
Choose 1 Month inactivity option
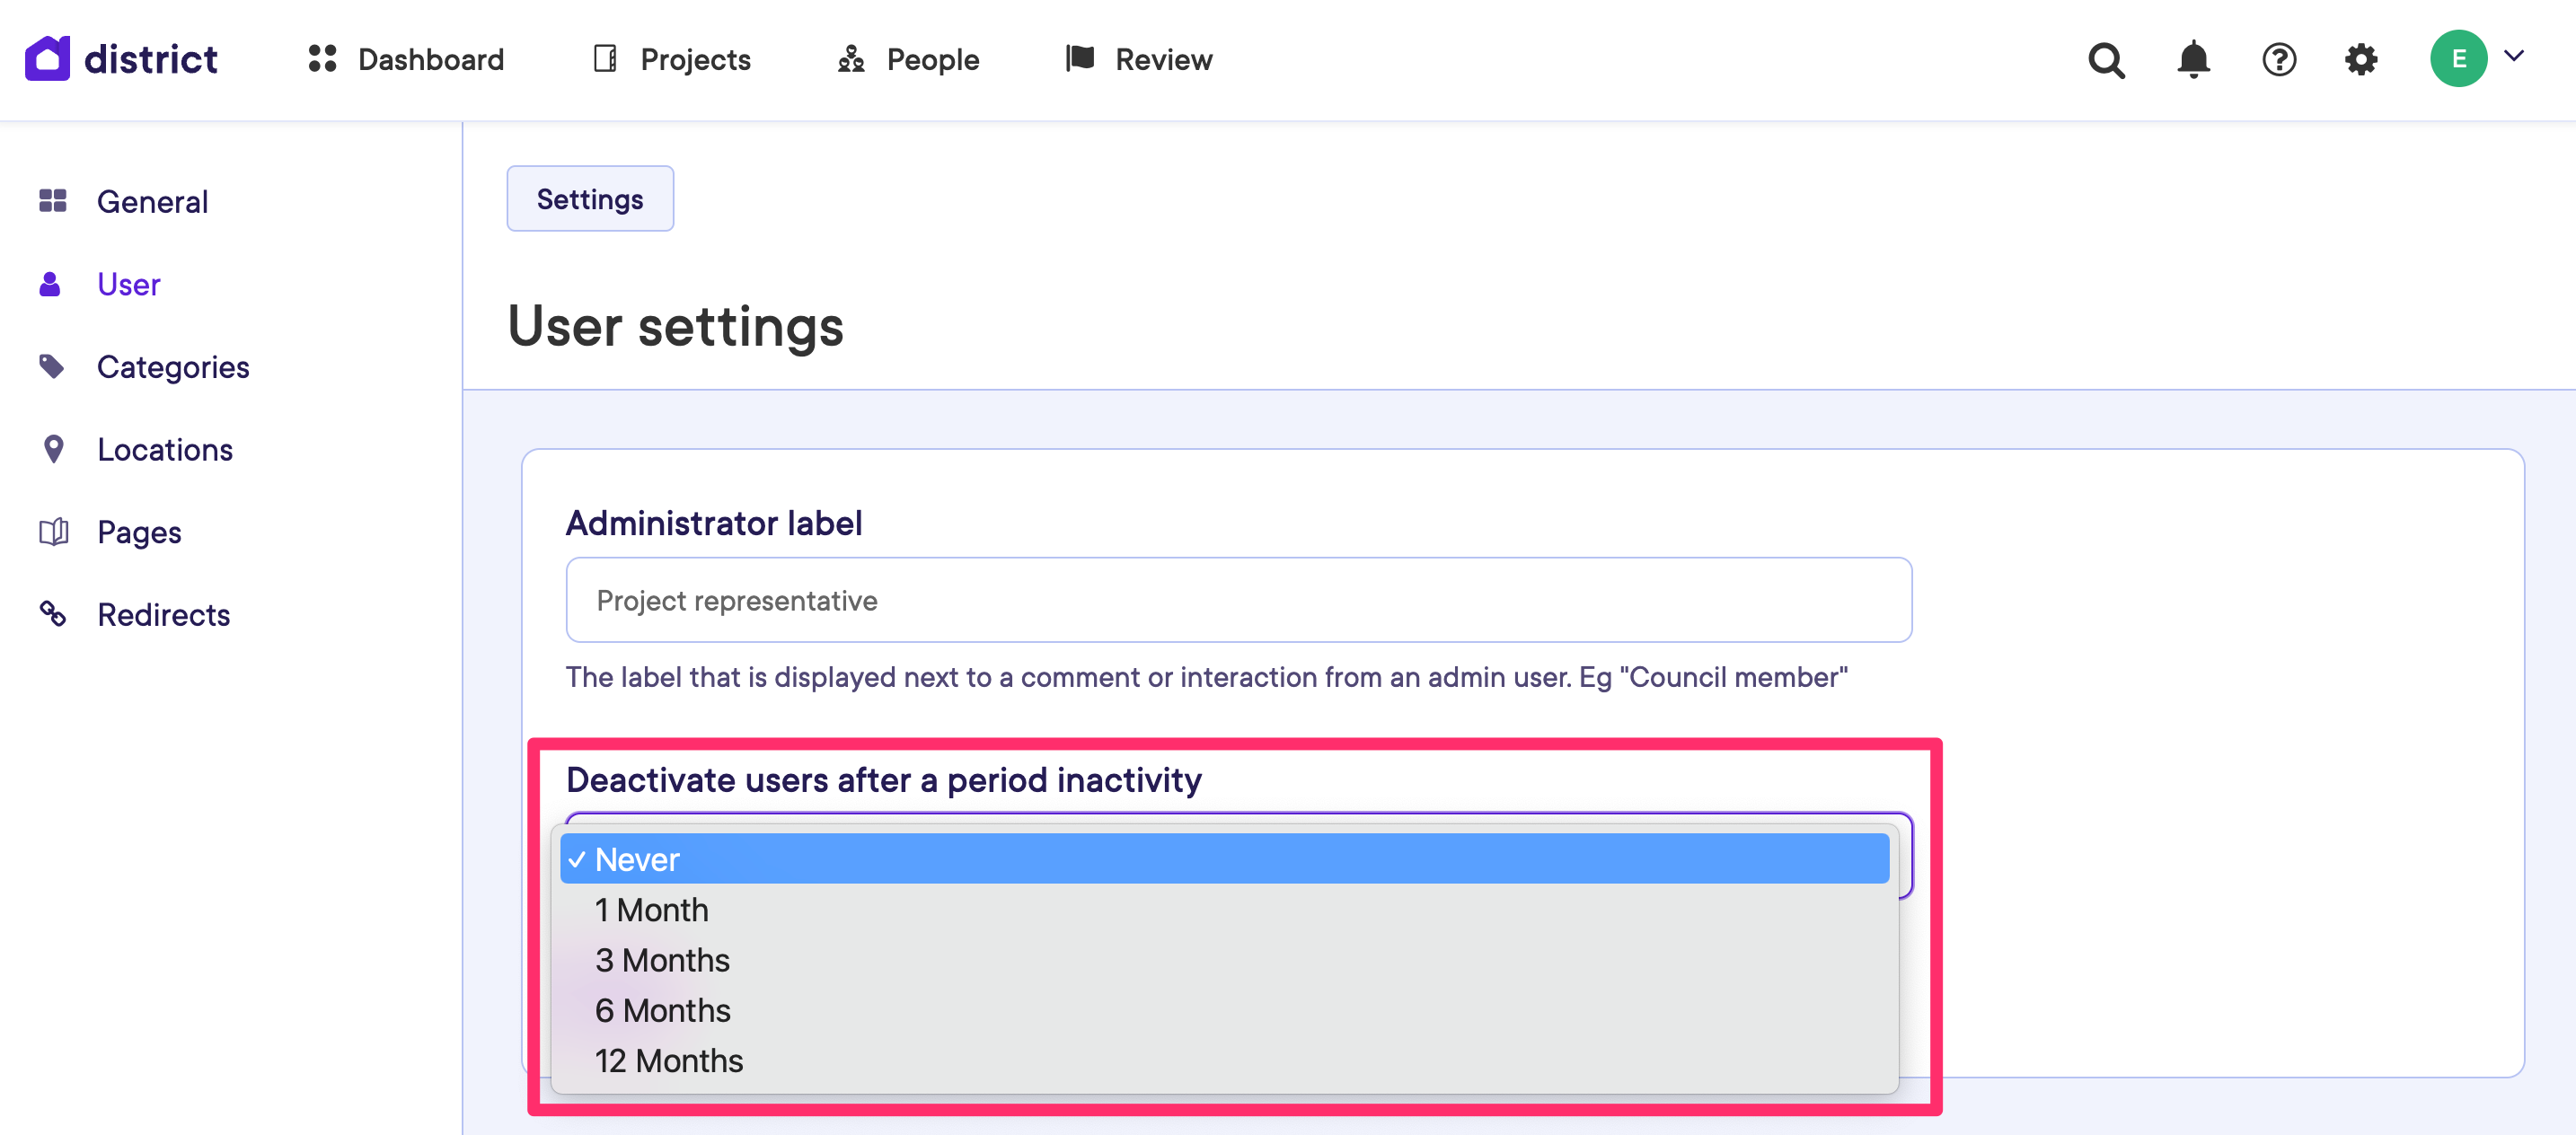pos(651,910)
